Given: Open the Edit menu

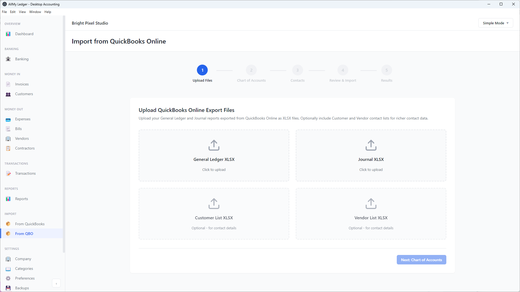Looking at the screenshot, I should (x=12, y=12).
